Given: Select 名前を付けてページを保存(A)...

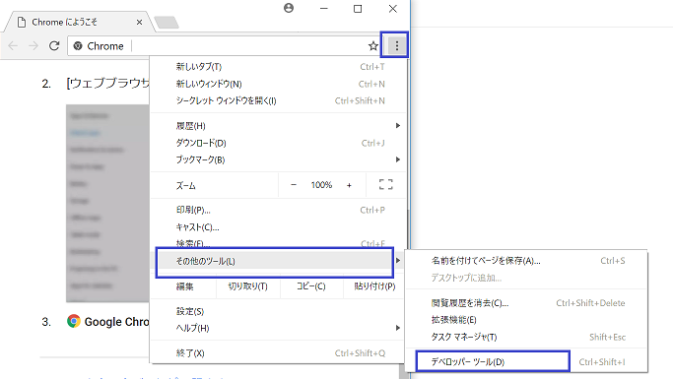Looking at the screenshot, I should tap(526, 261).
